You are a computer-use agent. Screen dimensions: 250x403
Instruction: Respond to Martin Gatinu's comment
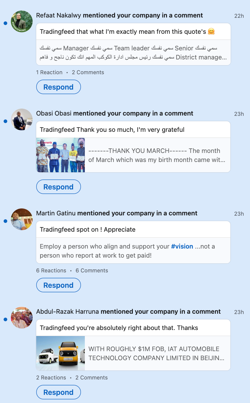coord(59,285)
